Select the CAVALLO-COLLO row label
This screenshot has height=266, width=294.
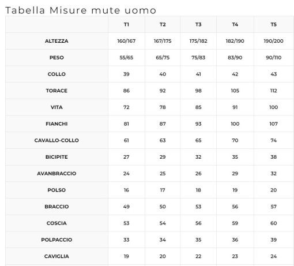click(x=56, y=140)
